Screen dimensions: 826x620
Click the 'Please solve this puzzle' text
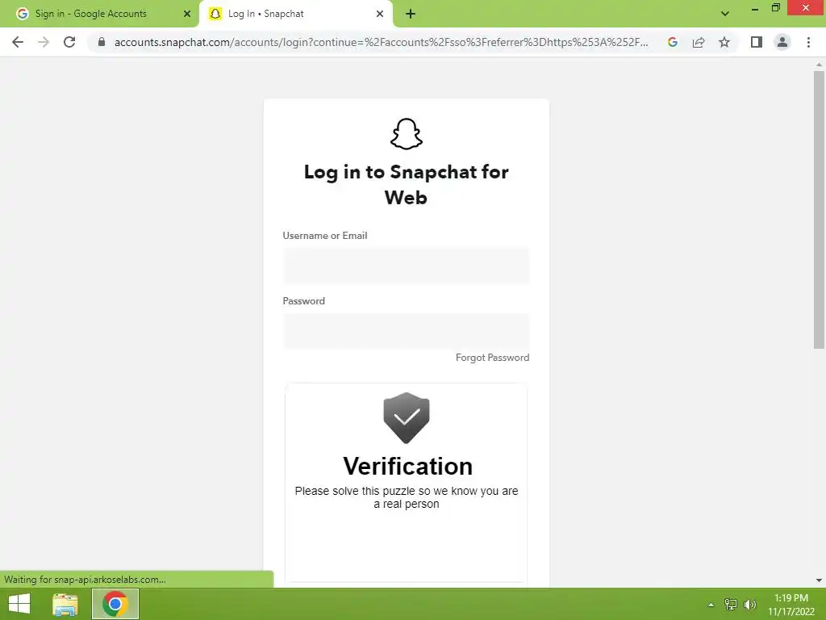tap(407, 497)
